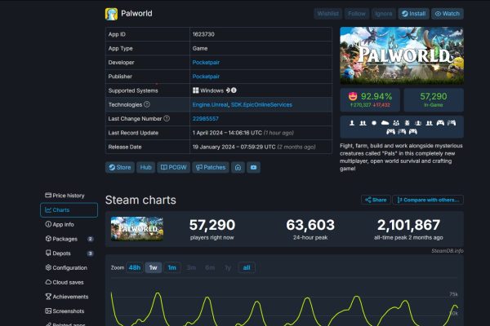Open the Engine.Unreal technology link
The height and width of the screenshot is (326, 490).
(210, 105)
